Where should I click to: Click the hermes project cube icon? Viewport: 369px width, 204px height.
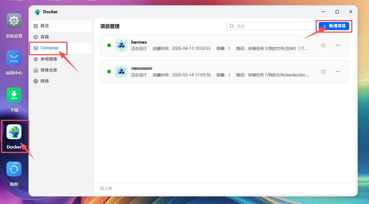121,45
